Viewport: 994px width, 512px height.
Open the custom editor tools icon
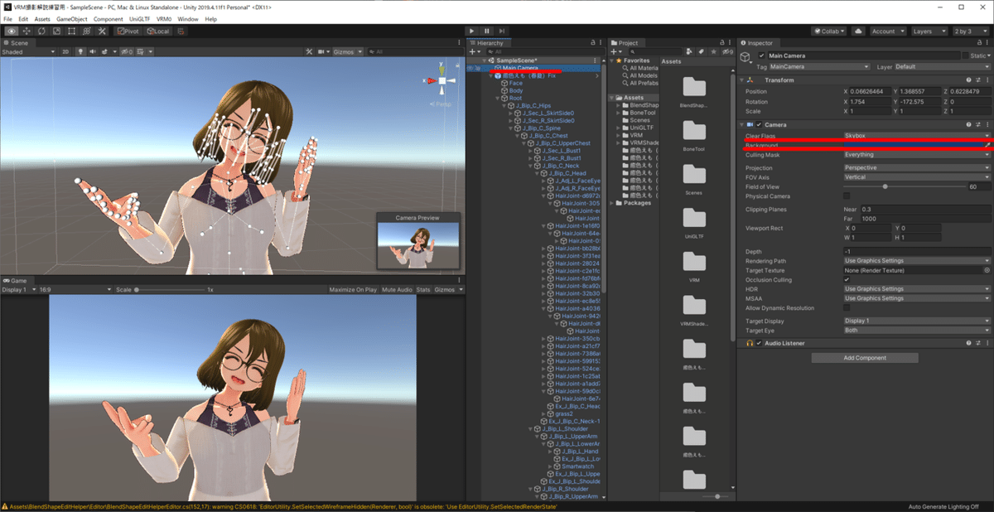102,31
